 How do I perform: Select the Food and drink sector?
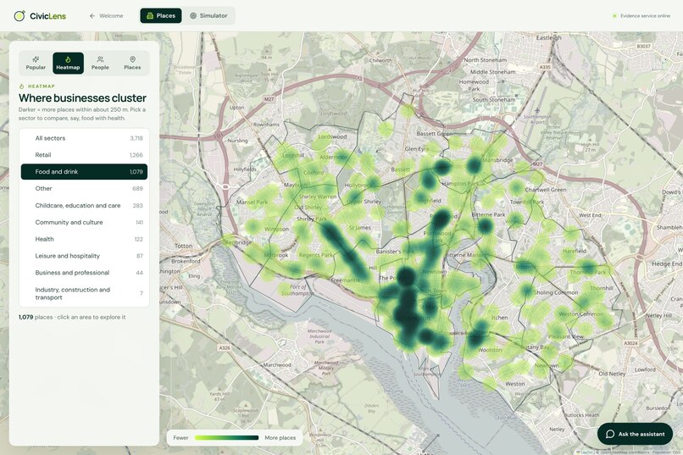tap(84, 171)
